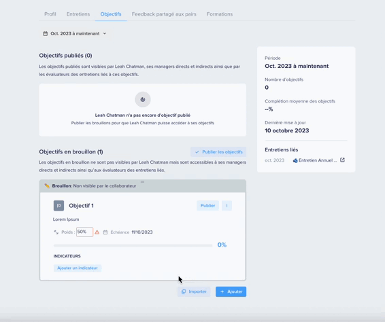Click the calendar icon before Échéance
Image resolution: width=385 pixels, height=322 pixels.
[x=105, y=232]
